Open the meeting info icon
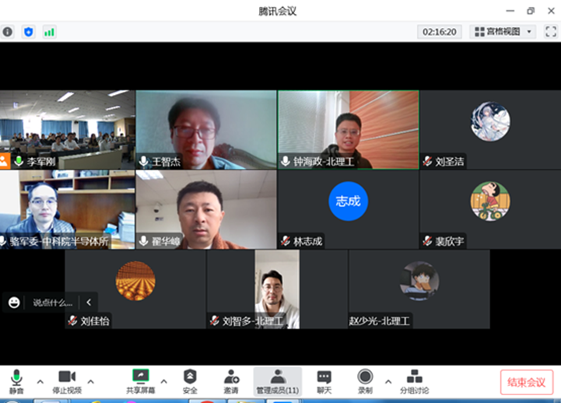This screenshot has height=403, width=561. coord(8,32)
